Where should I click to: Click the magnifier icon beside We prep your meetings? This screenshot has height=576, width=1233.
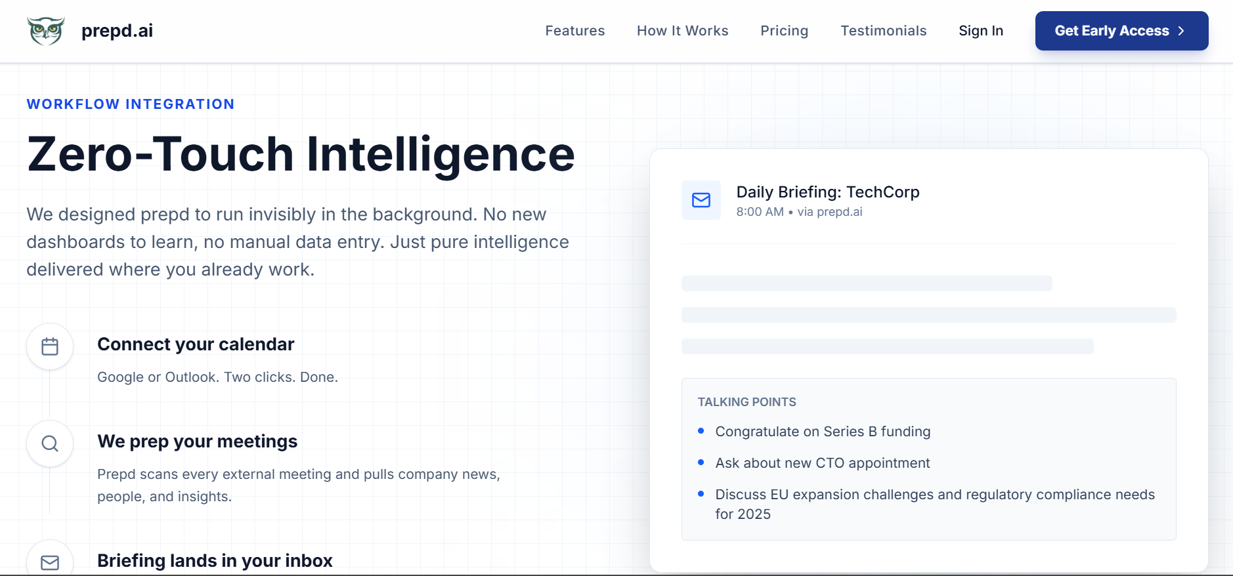click(x=50, y=443)
